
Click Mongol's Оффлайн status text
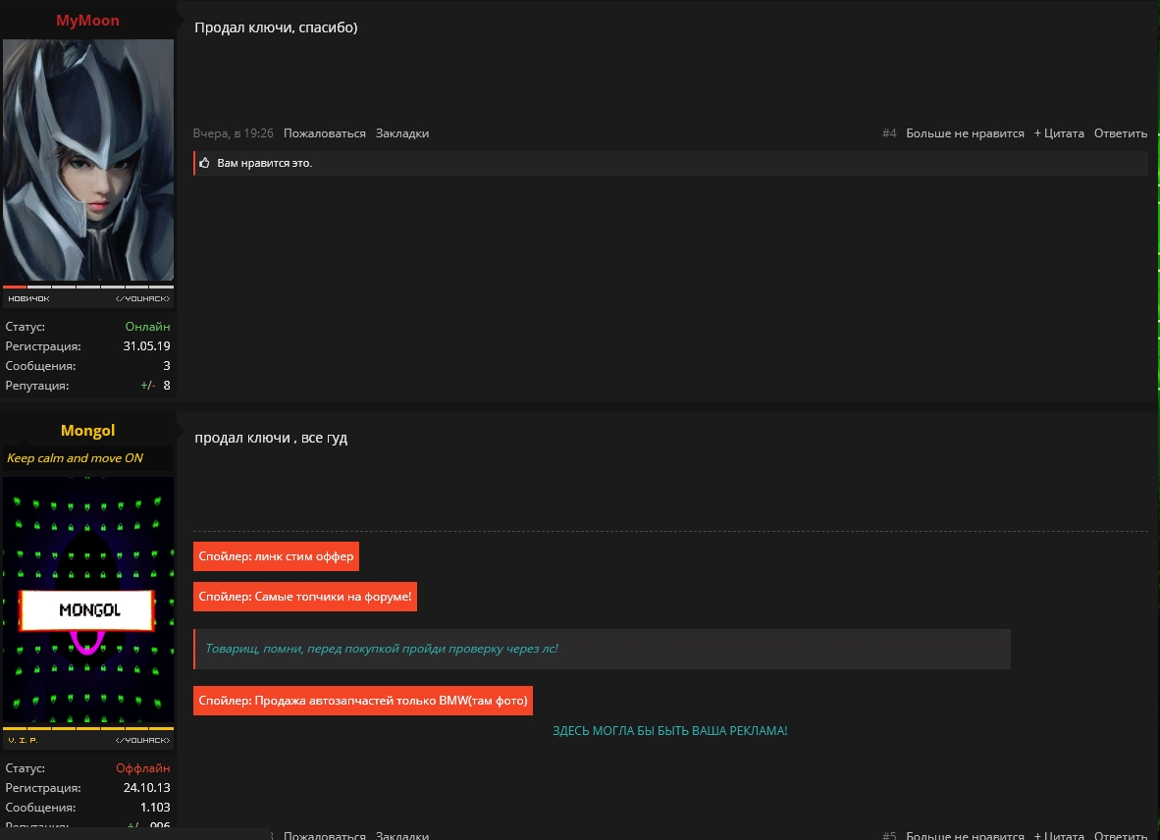[142, 767]
